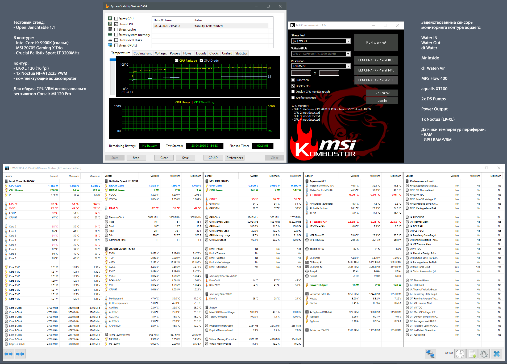Image resolution: width=507 pixels, height=364 pixels.
Task: Click the 5x Noctua (MO-RA) fan icon
Action: click(x=307, y=294)
